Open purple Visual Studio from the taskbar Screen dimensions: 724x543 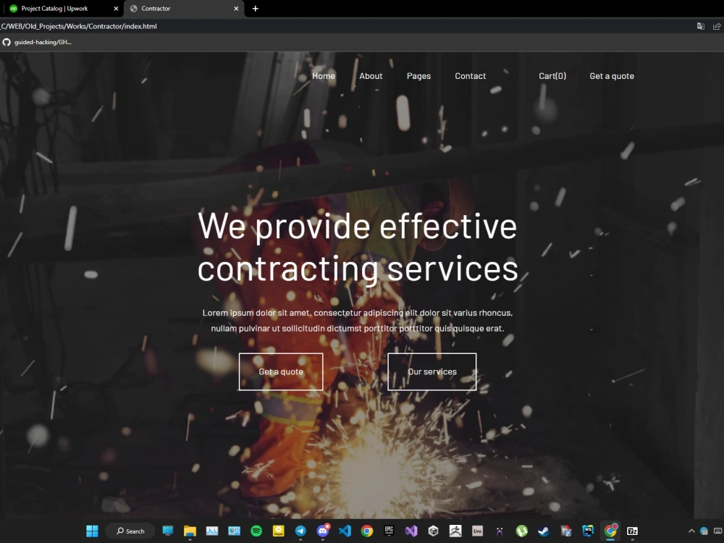click(x=411, y=531)
